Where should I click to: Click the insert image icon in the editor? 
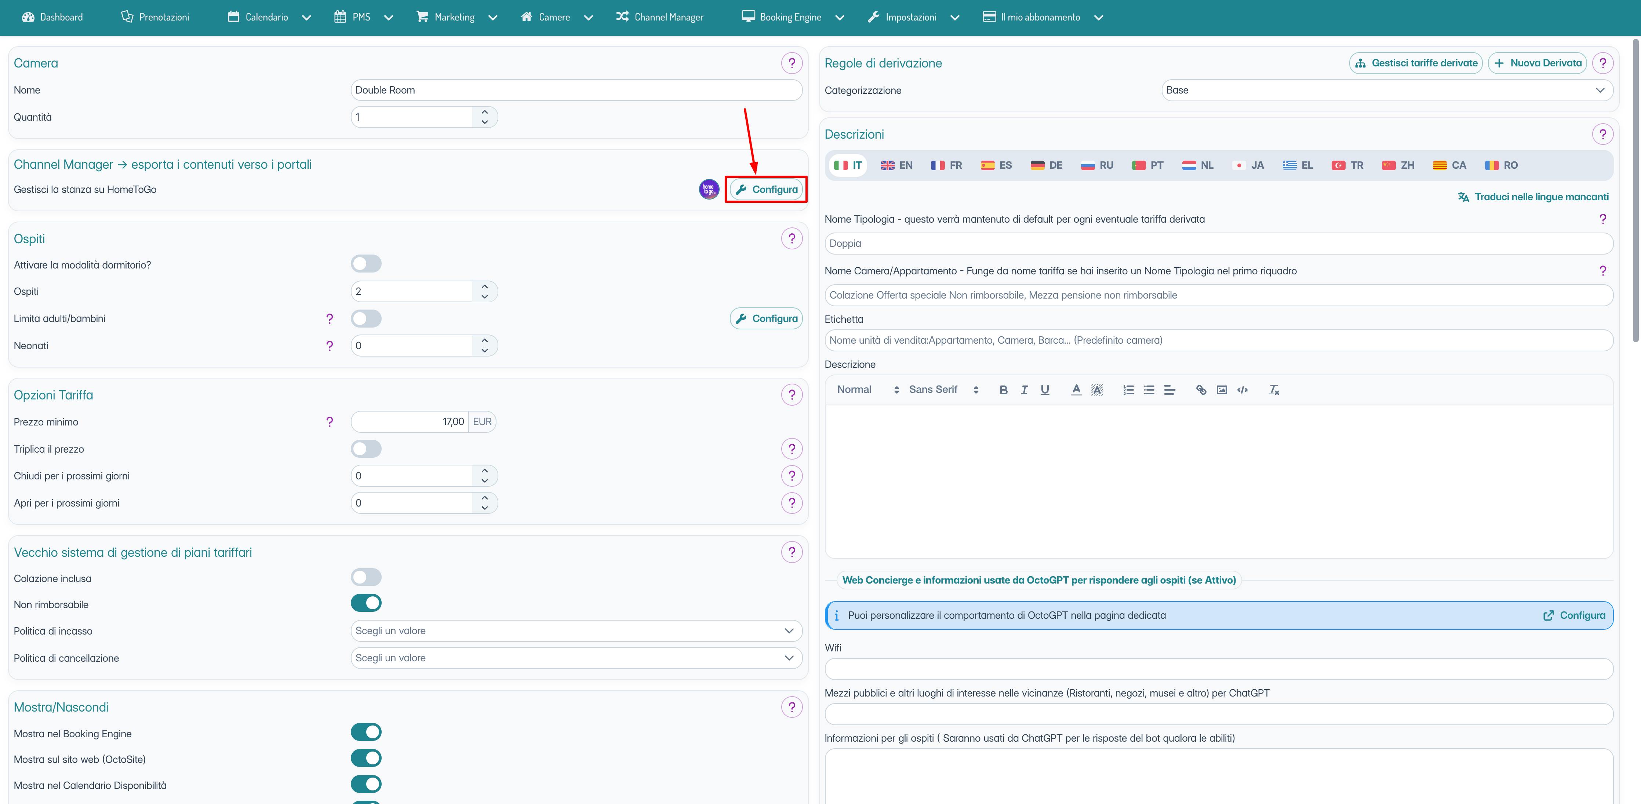pyautogui.click(x=1221, y=390)
